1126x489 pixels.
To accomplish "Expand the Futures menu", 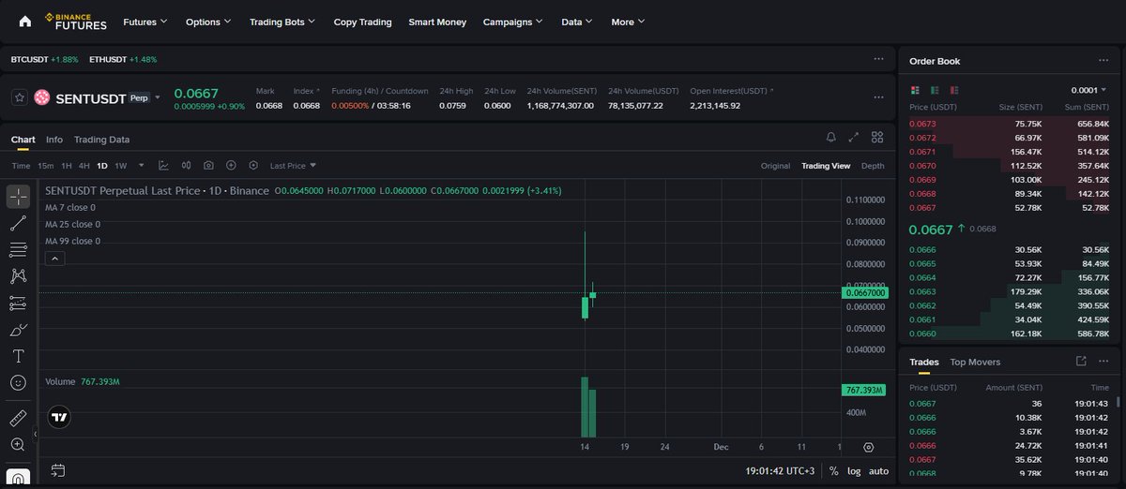I will coord(145,22).
